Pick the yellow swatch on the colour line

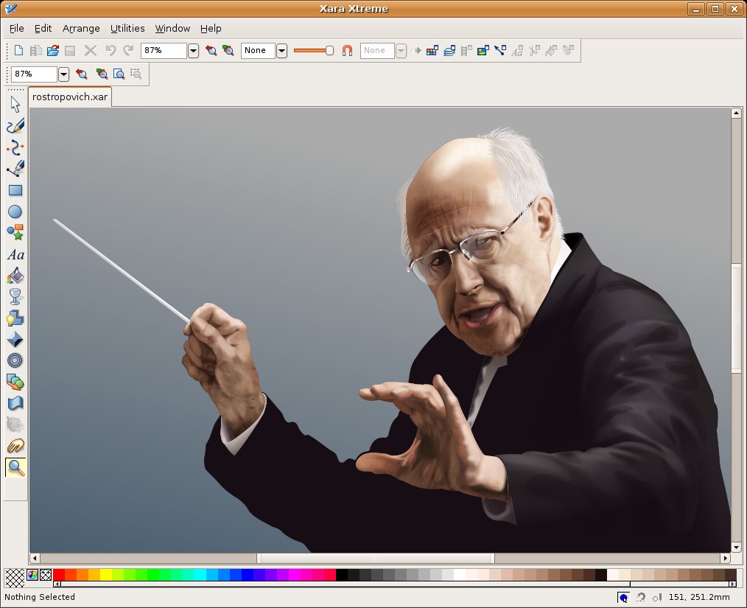[106, 574]
